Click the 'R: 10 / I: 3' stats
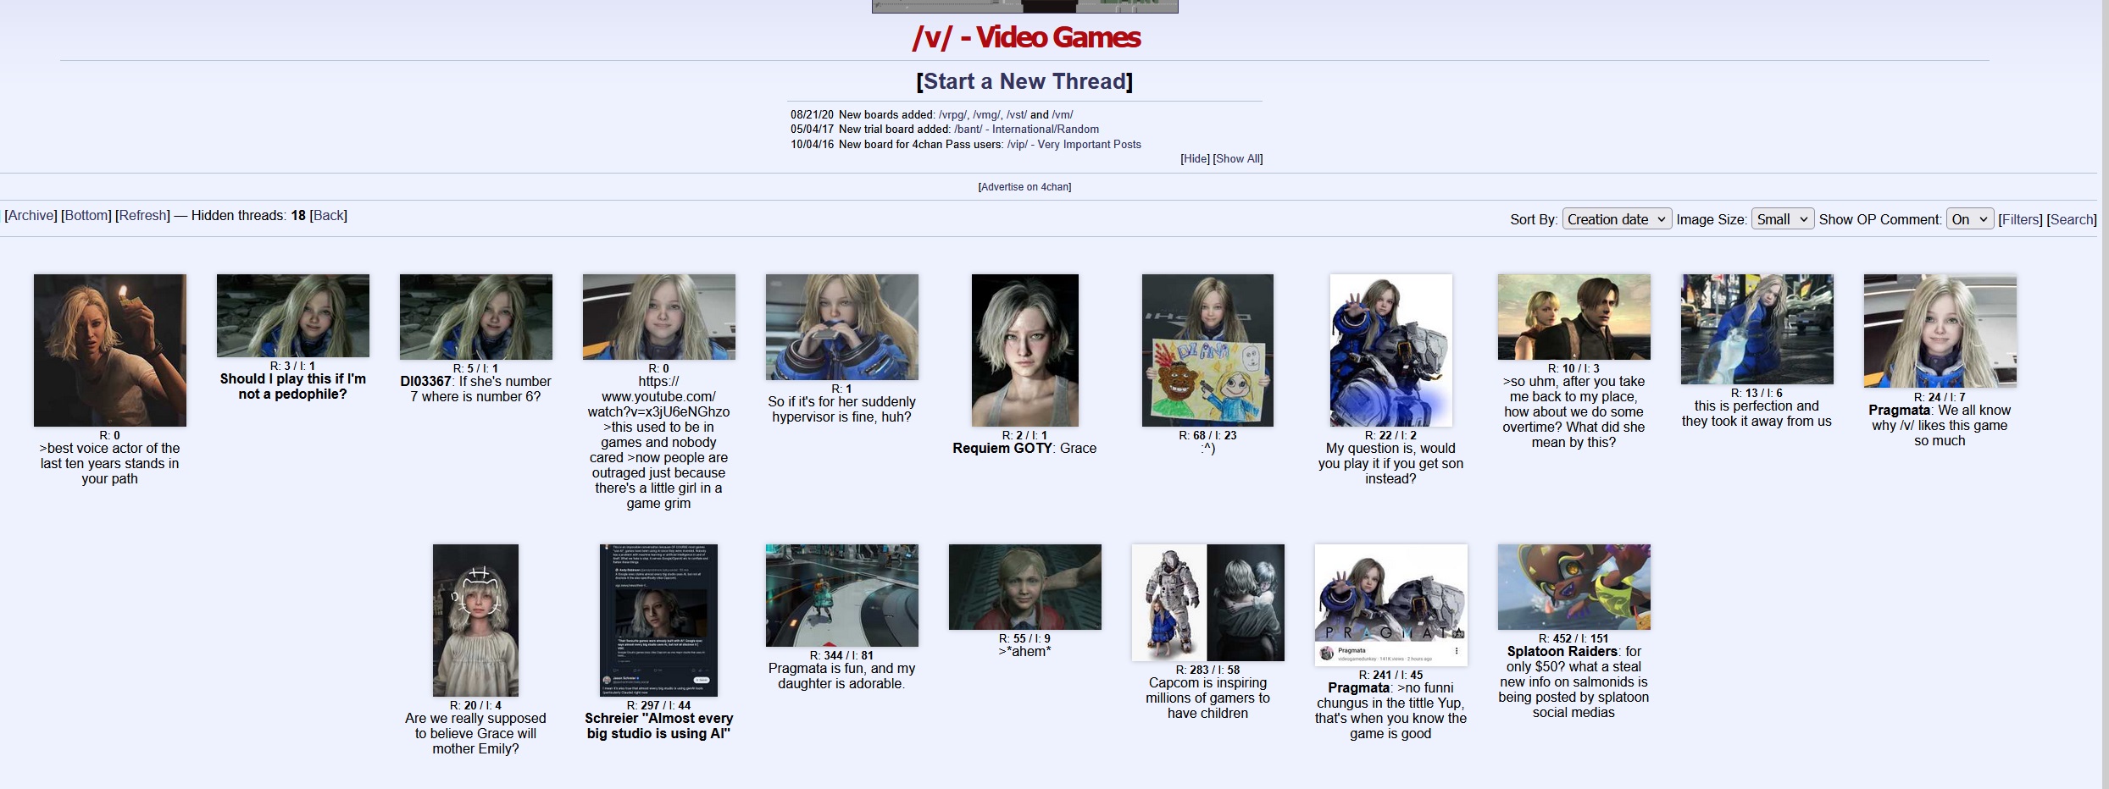This screenshot has height=789, width=2109. coord(1573,369)
